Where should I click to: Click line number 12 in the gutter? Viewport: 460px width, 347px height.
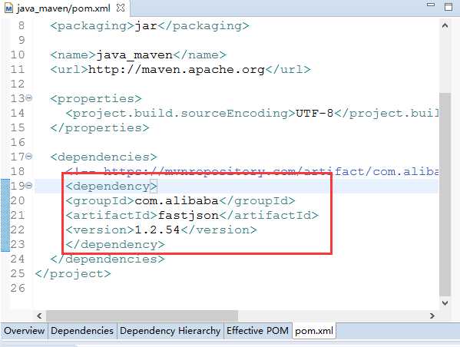[x=18, y=84]
